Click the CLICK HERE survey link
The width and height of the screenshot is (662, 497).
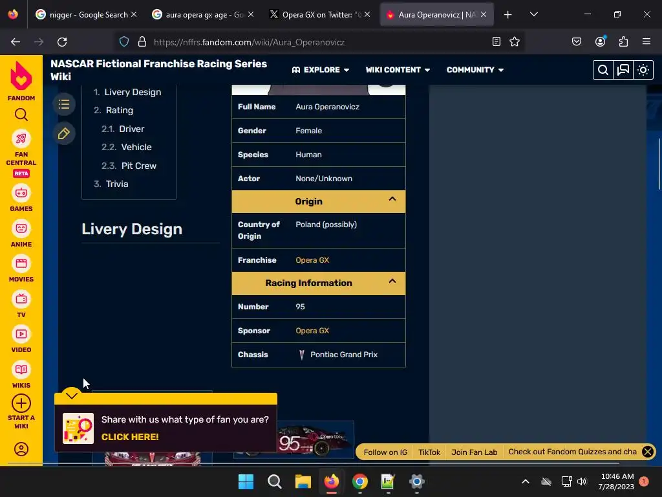[130, 437]
